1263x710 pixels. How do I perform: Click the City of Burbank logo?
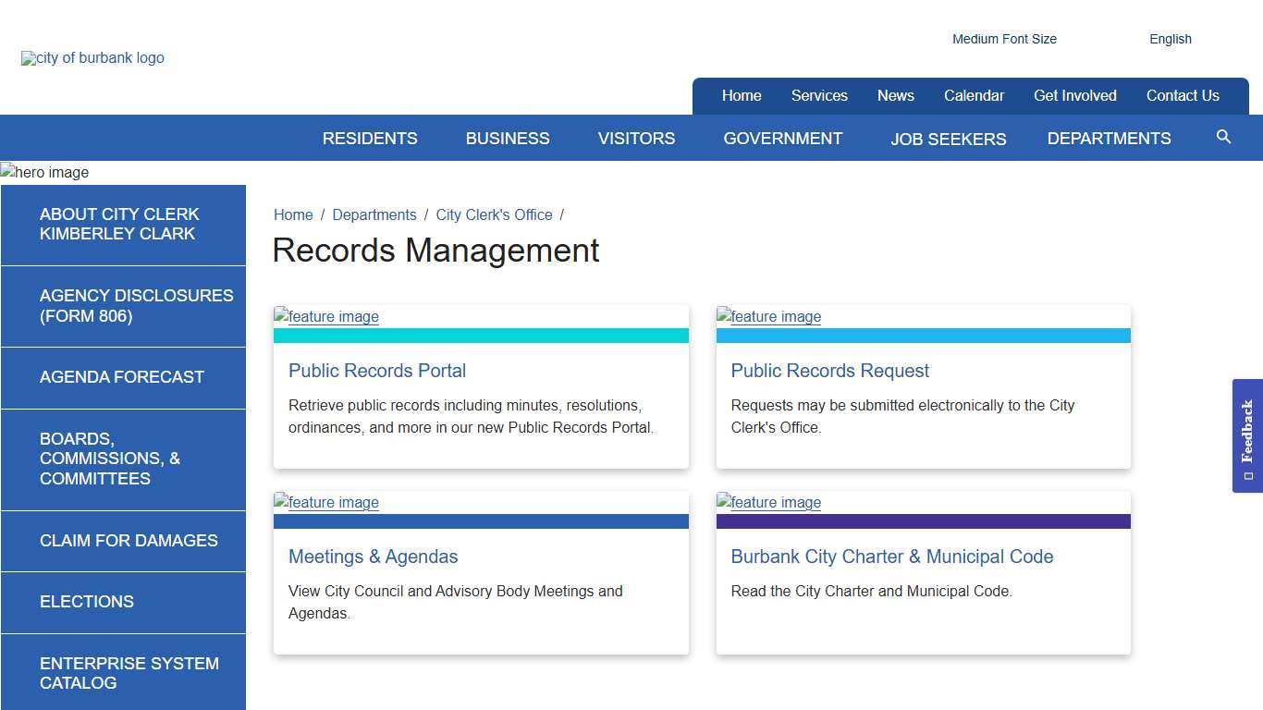92,57
